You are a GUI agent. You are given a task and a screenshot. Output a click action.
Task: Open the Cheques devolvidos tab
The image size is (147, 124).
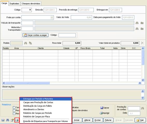(31, 4)
